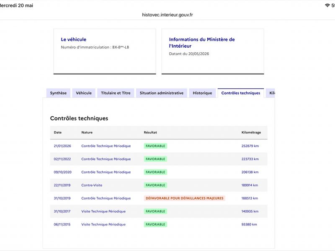This screenshot has width=335, height=251.
Task: Click the 252879 km mileage value
Action: pyautogui.click(x=250, y=146)
